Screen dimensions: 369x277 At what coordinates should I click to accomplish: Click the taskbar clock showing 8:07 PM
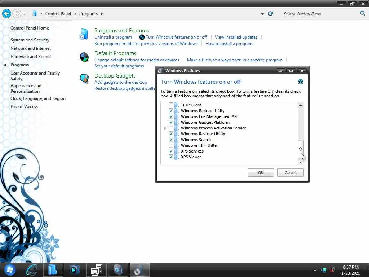pos(351,270)
